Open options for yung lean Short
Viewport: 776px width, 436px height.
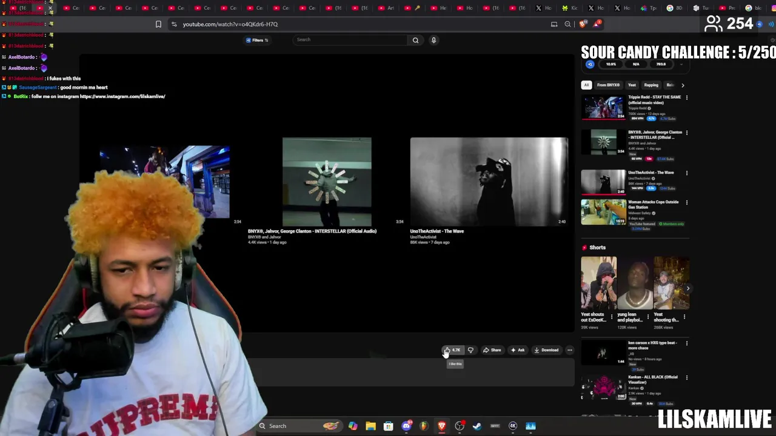647,316
